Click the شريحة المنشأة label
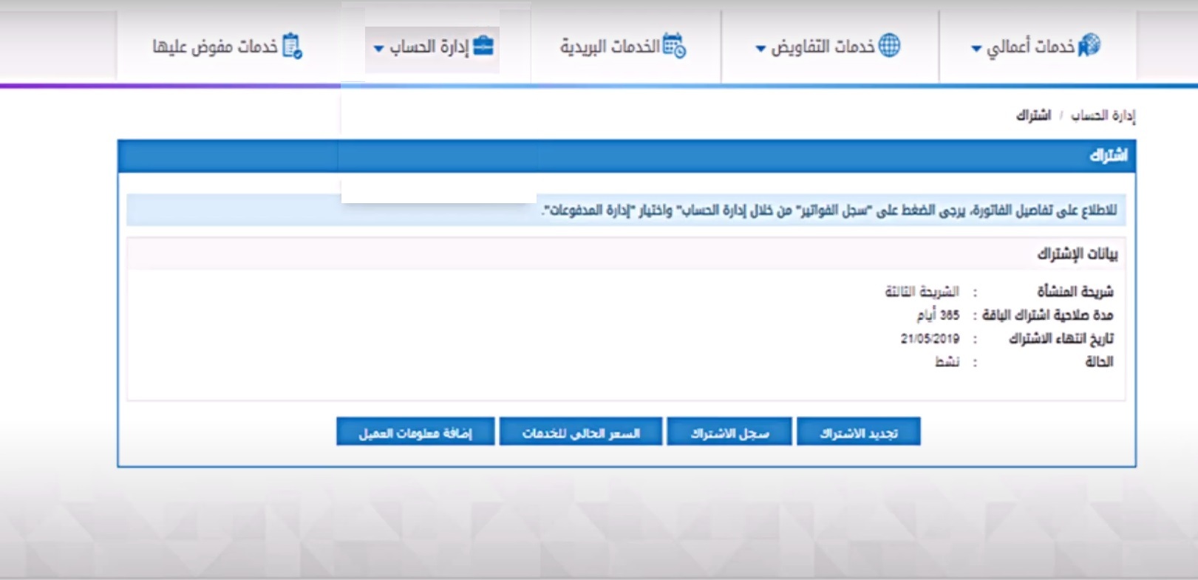 point(1075,292)
